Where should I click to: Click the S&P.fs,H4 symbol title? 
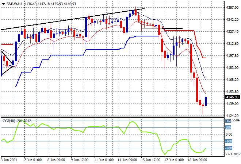click(x=15, y=4)
